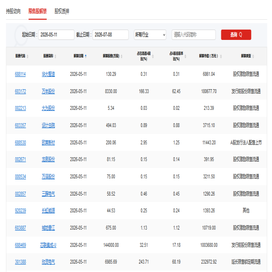Open the 龙泉股份 stock name link
Image resolution: width=272 pixels, height=272 pixels.
click(48, 159)
